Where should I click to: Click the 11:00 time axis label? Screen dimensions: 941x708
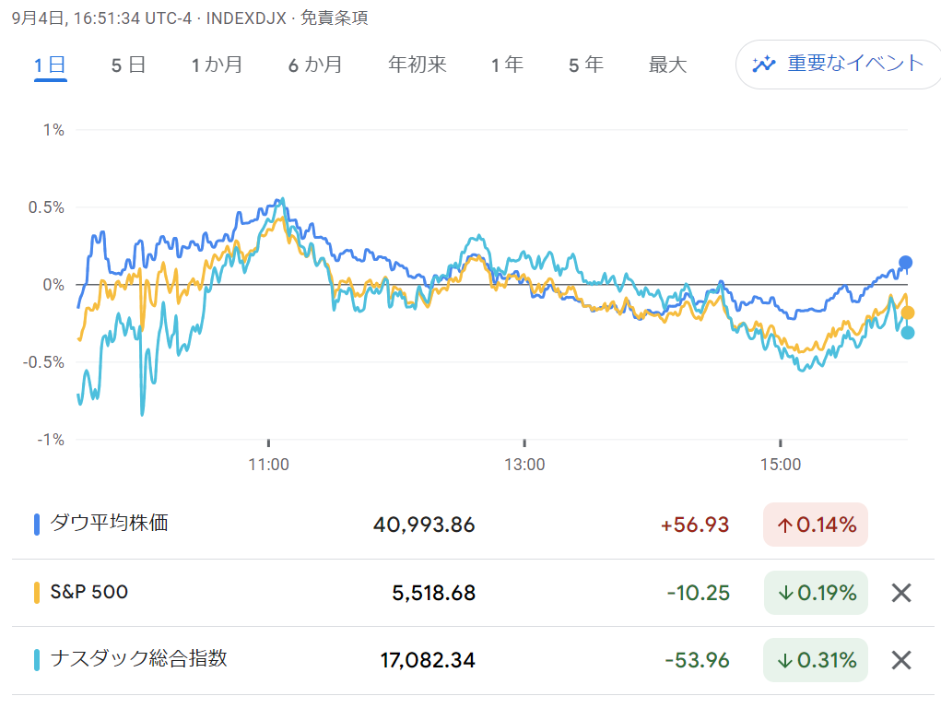coord(269,465)
